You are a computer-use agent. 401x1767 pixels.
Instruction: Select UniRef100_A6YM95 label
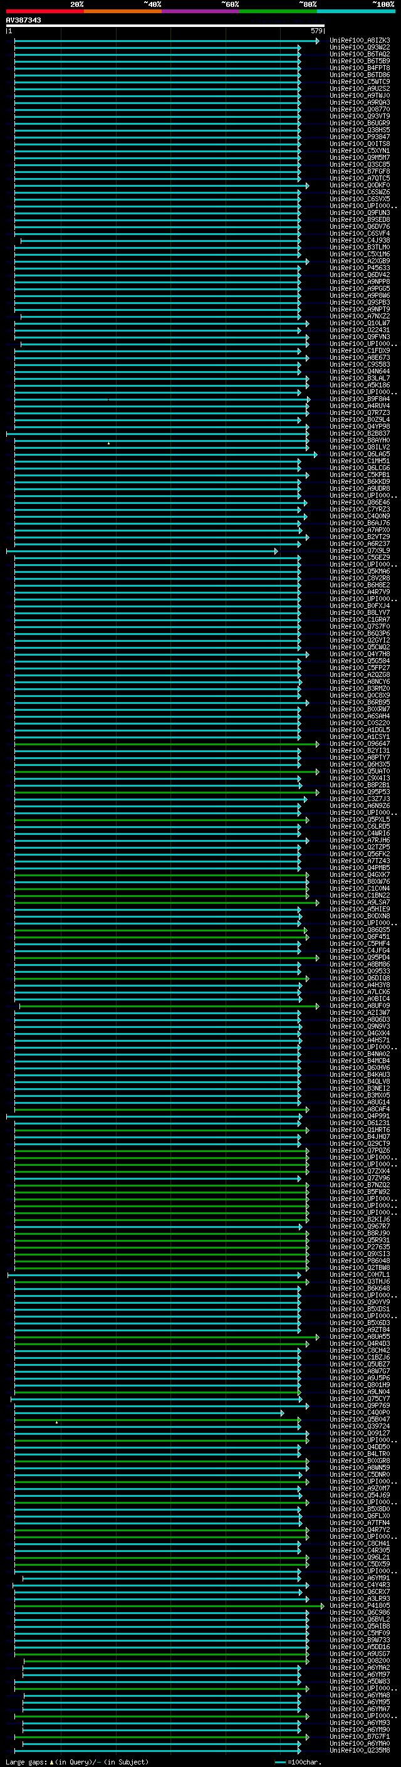click(x=360, y=1702)
